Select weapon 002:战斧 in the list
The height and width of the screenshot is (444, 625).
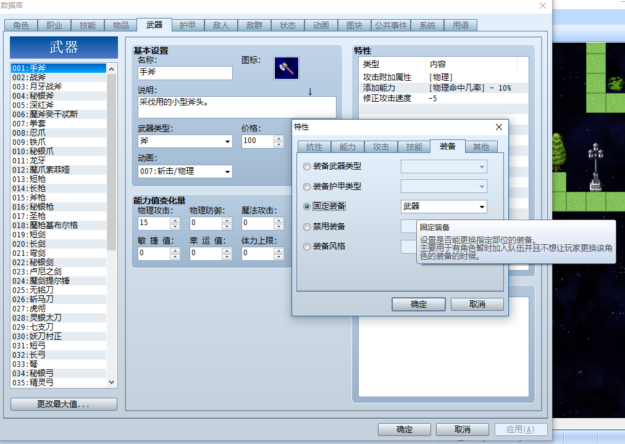(x=59, y=77)
